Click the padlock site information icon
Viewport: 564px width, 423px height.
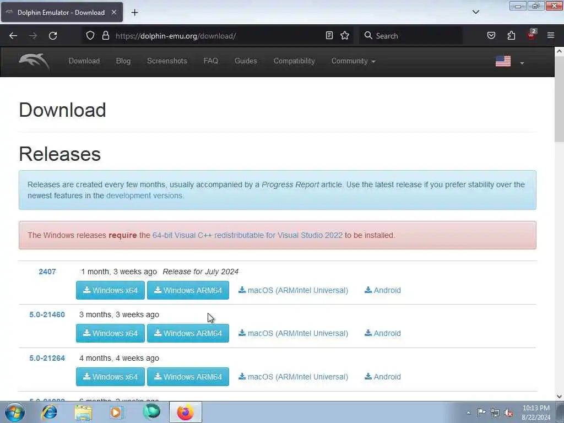point(105,35)
